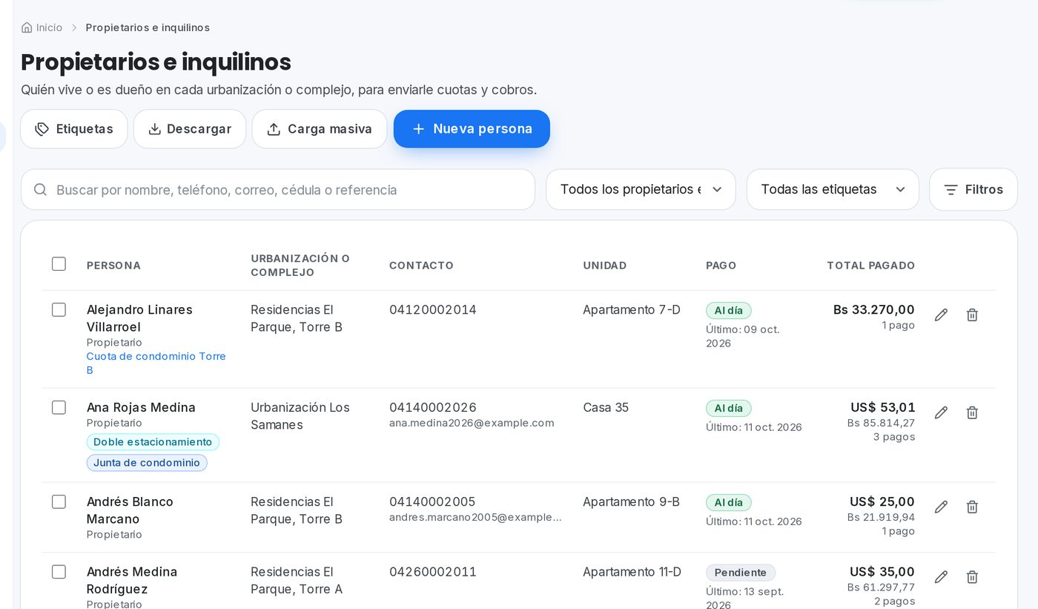Check the box for Ana Rojas Medina
Viewport: 1038px width, 609px height.
coord(59,408)
